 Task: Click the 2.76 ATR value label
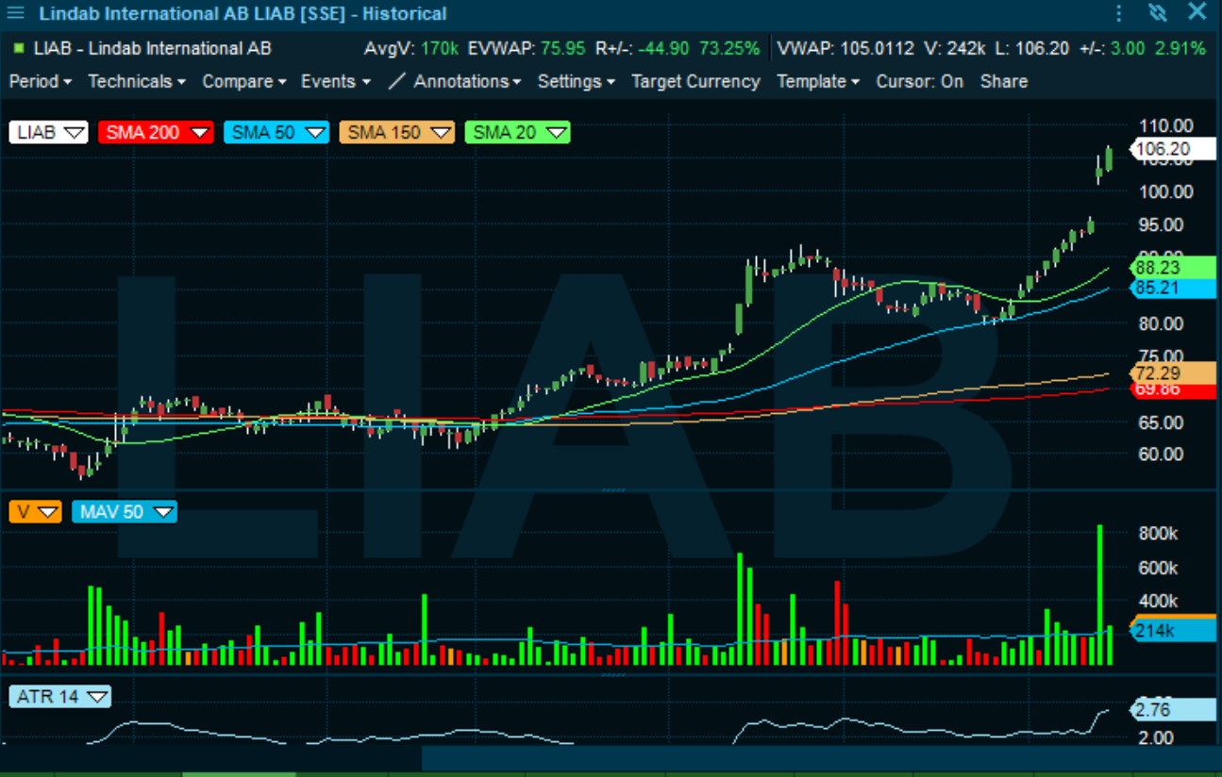tap(1173, 710)
